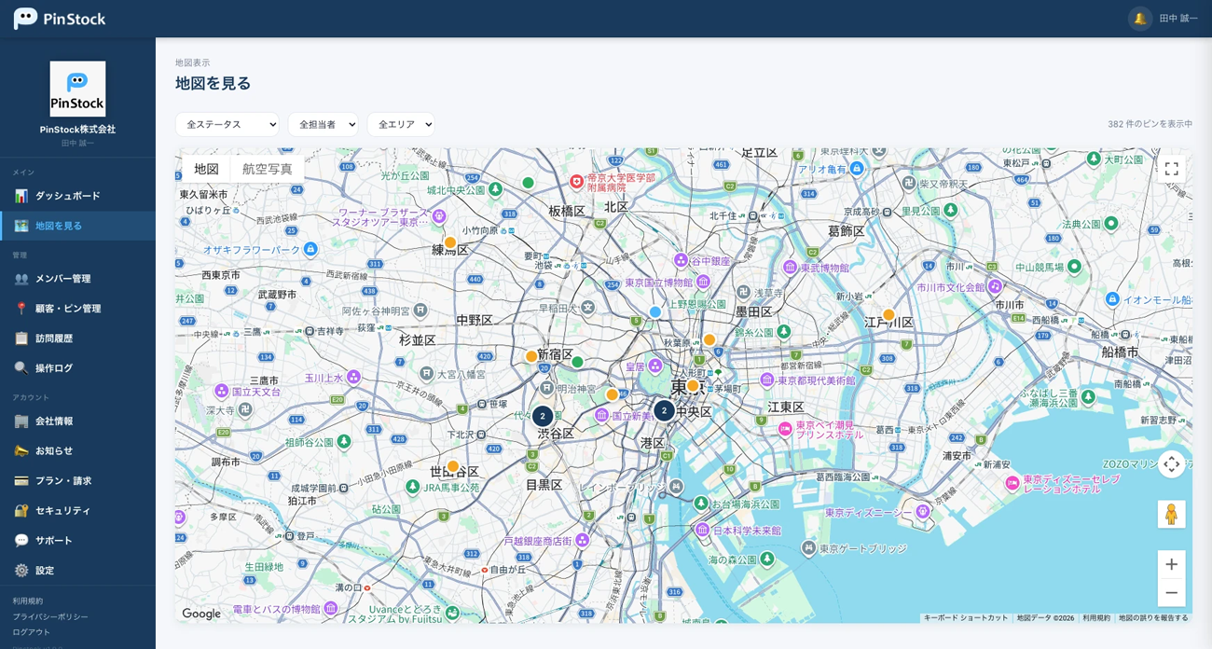
Task: Click the blue pin near 上野恩賜公園
Action: (655, 312)
